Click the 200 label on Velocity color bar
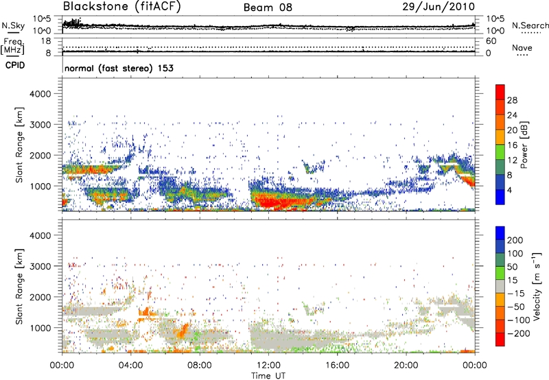549x380 pixels. pos(515,240)
